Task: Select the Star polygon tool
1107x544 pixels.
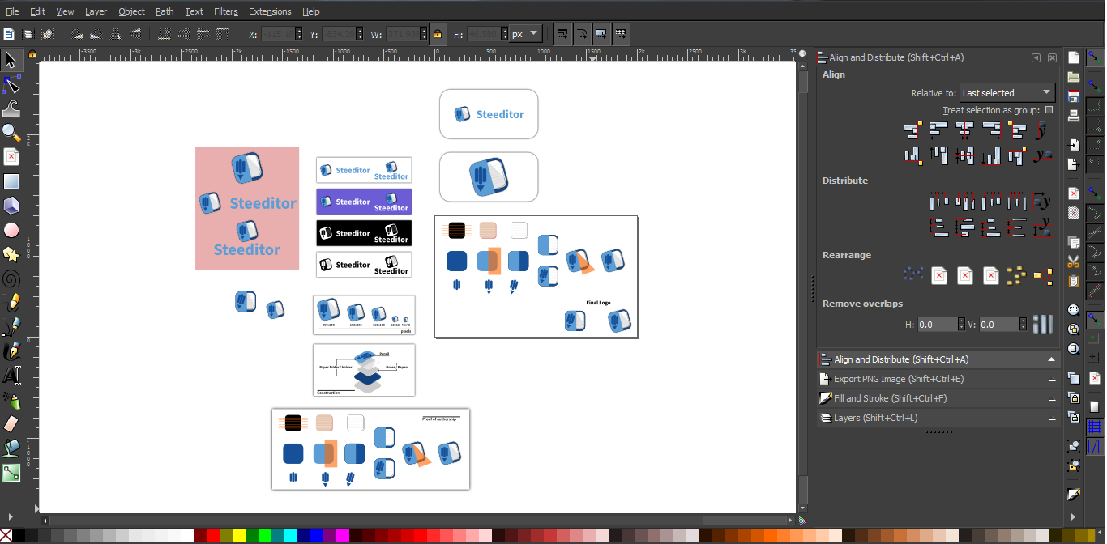Action: click(11, 254)
